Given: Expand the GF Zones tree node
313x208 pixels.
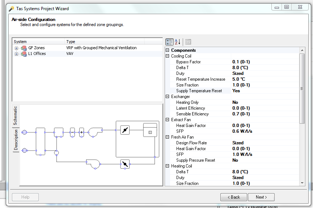Looking at the screenshot, I should tap(16, 48).
